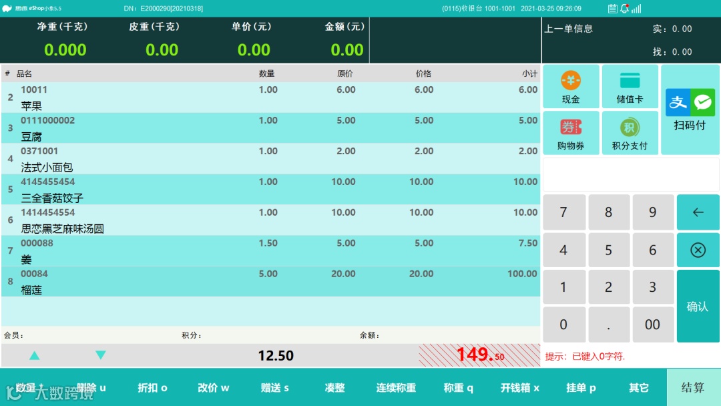Click the 品名 column header
This screenshot has width=721, height=406.
pyautogui.click(x=25, y=73)
